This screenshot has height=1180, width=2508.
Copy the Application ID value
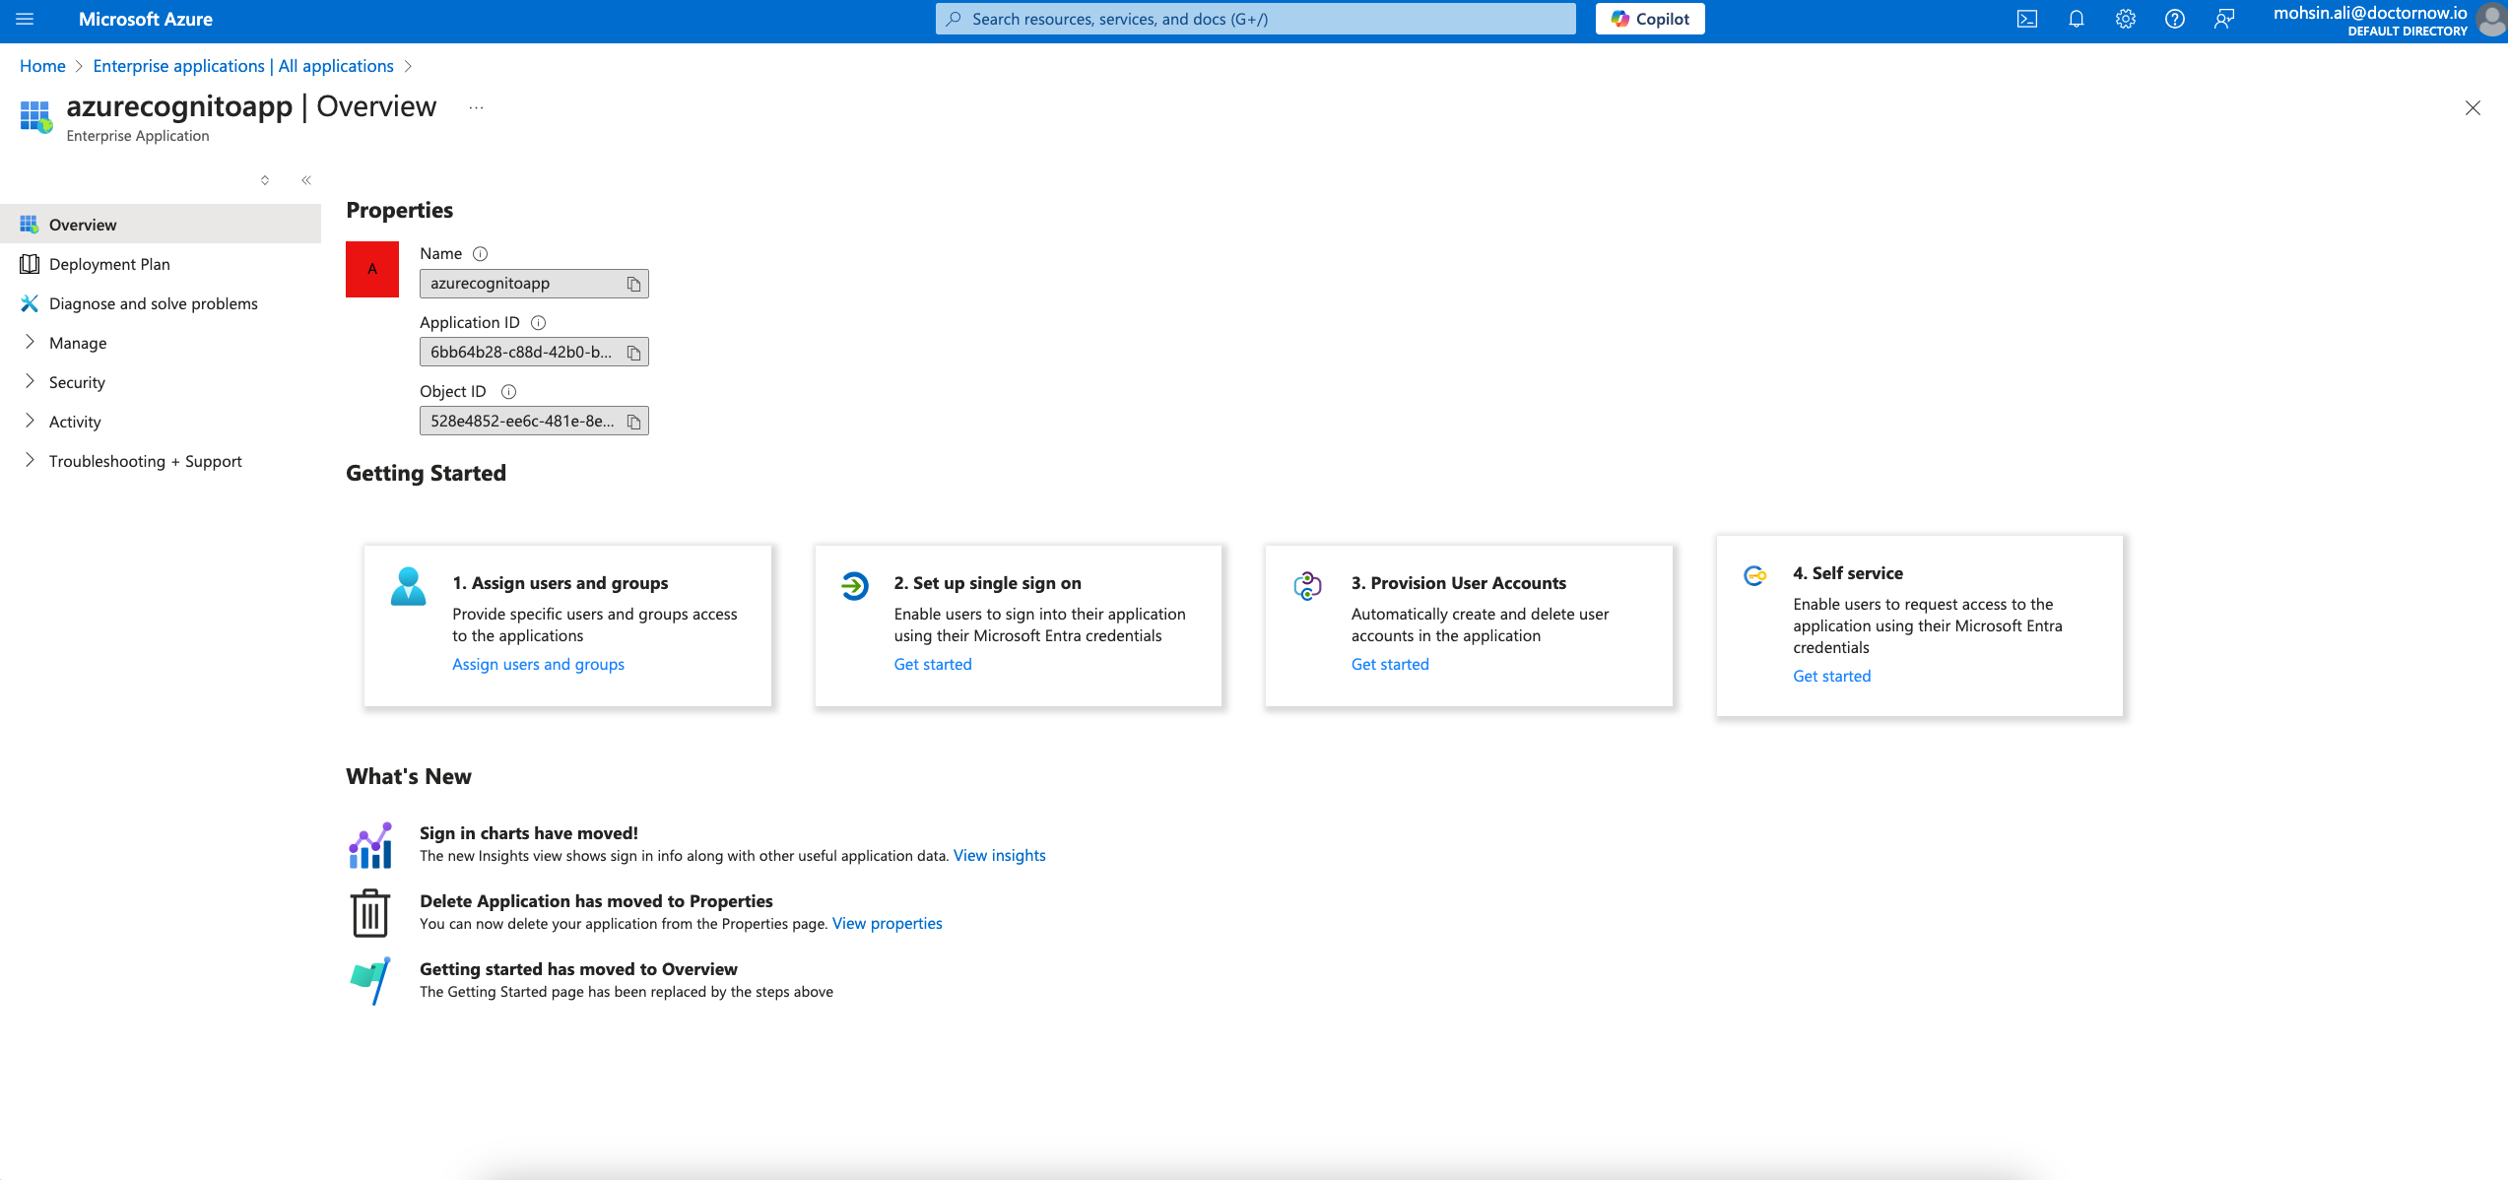point(633,352)
